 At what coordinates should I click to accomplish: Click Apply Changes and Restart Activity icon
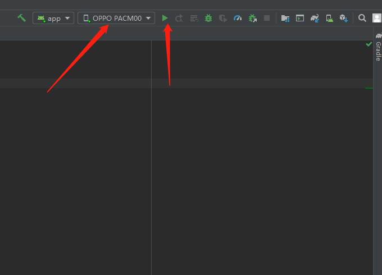[x=179, y=19]
